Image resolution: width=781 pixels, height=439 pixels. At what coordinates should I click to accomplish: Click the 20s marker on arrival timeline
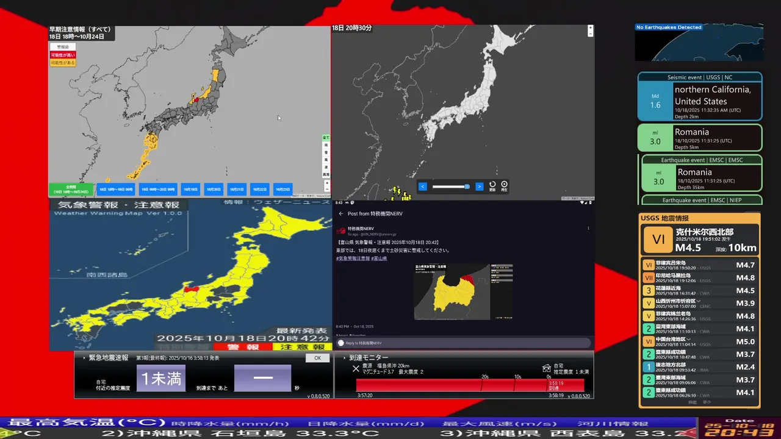coord(485,376)
